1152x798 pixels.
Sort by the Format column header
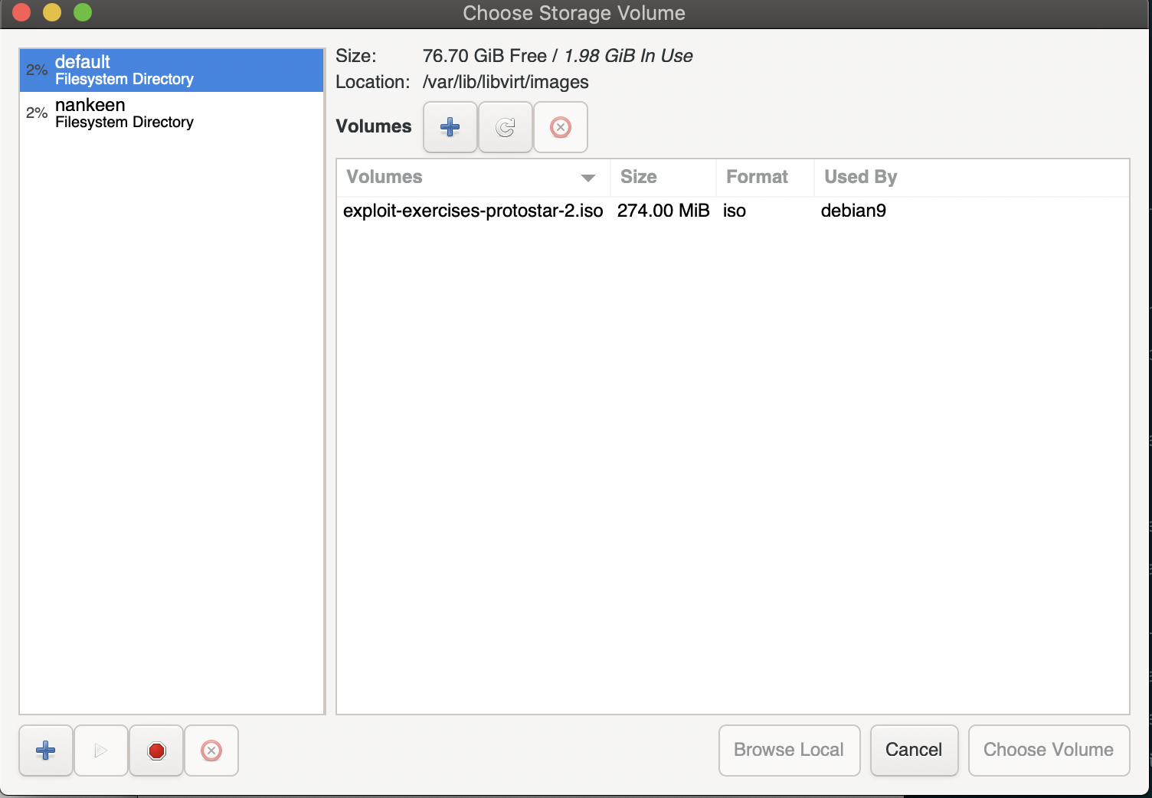pos(765,177)
